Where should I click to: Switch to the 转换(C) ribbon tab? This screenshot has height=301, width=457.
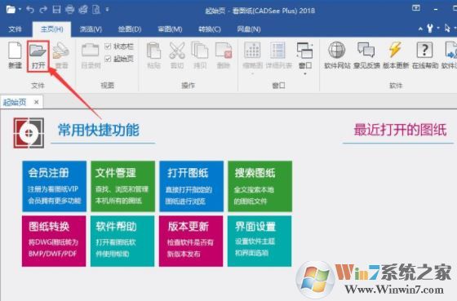[x=210, y=29]
